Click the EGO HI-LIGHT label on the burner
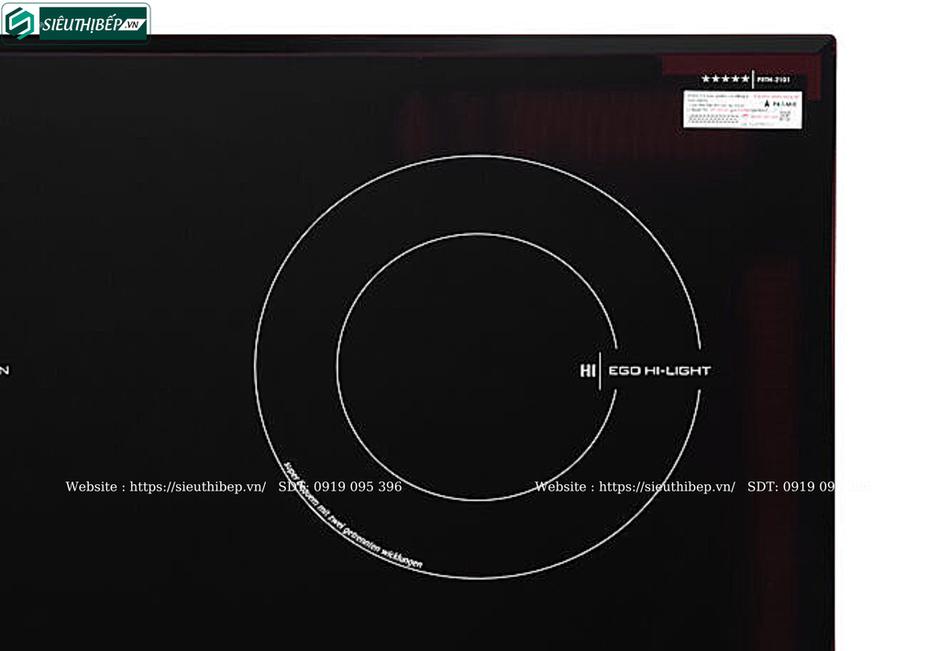 [659, 370]
